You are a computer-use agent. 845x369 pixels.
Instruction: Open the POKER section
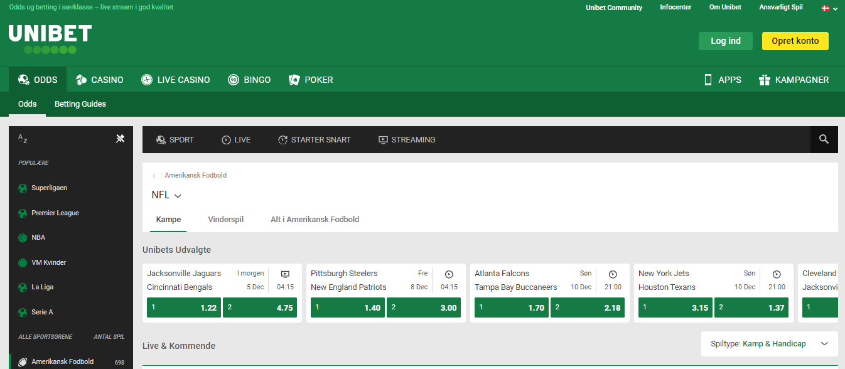pos(311,80)
